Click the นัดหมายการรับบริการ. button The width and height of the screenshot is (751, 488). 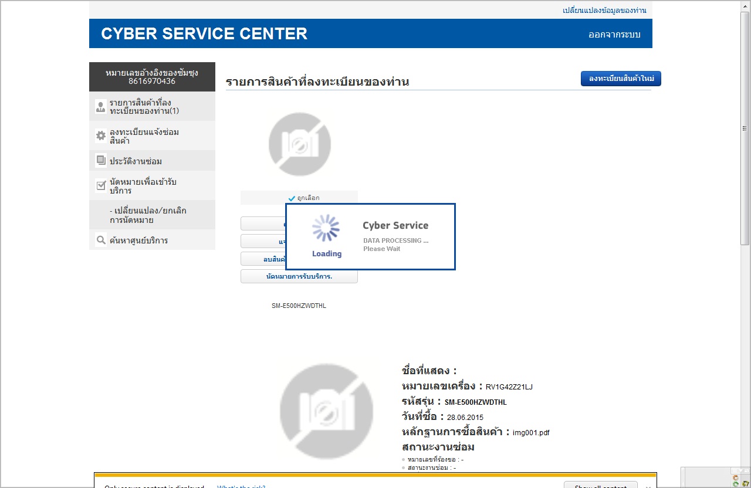click(x=299, y=276)
